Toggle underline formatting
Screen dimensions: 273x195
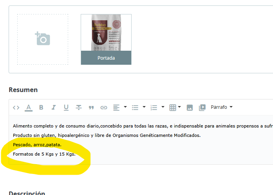tap(66, 108)
